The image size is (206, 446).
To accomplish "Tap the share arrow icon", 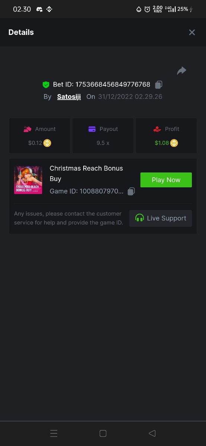I will pos(181,71).
